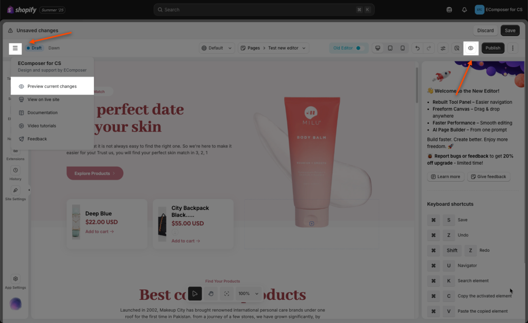The image size is (528, 323).
Task: Focus the Shopify search field
Action: click(x=264, y=10)
